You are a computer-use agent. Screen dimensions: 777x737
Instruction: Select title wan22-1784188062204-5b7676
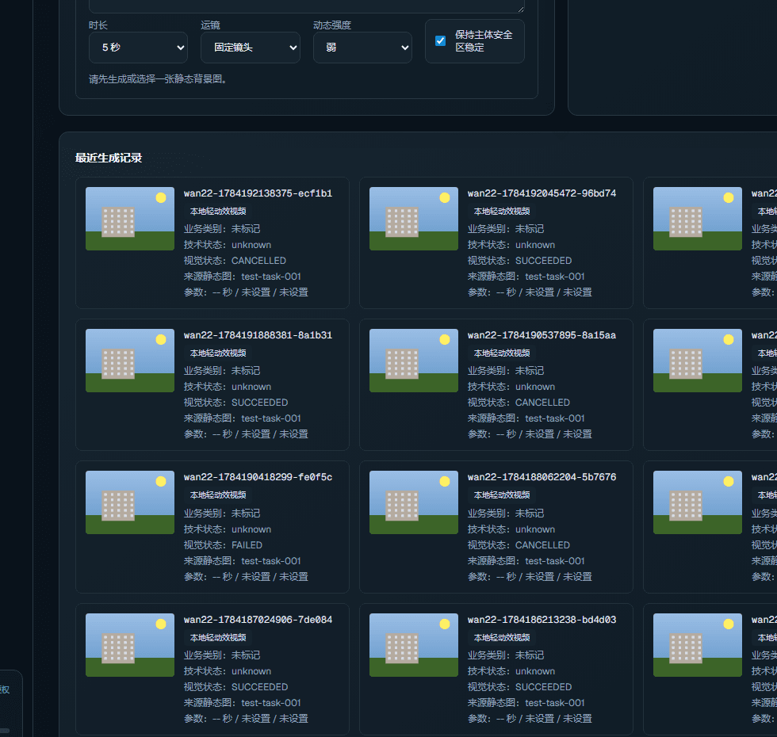click(x=542, y=477)
